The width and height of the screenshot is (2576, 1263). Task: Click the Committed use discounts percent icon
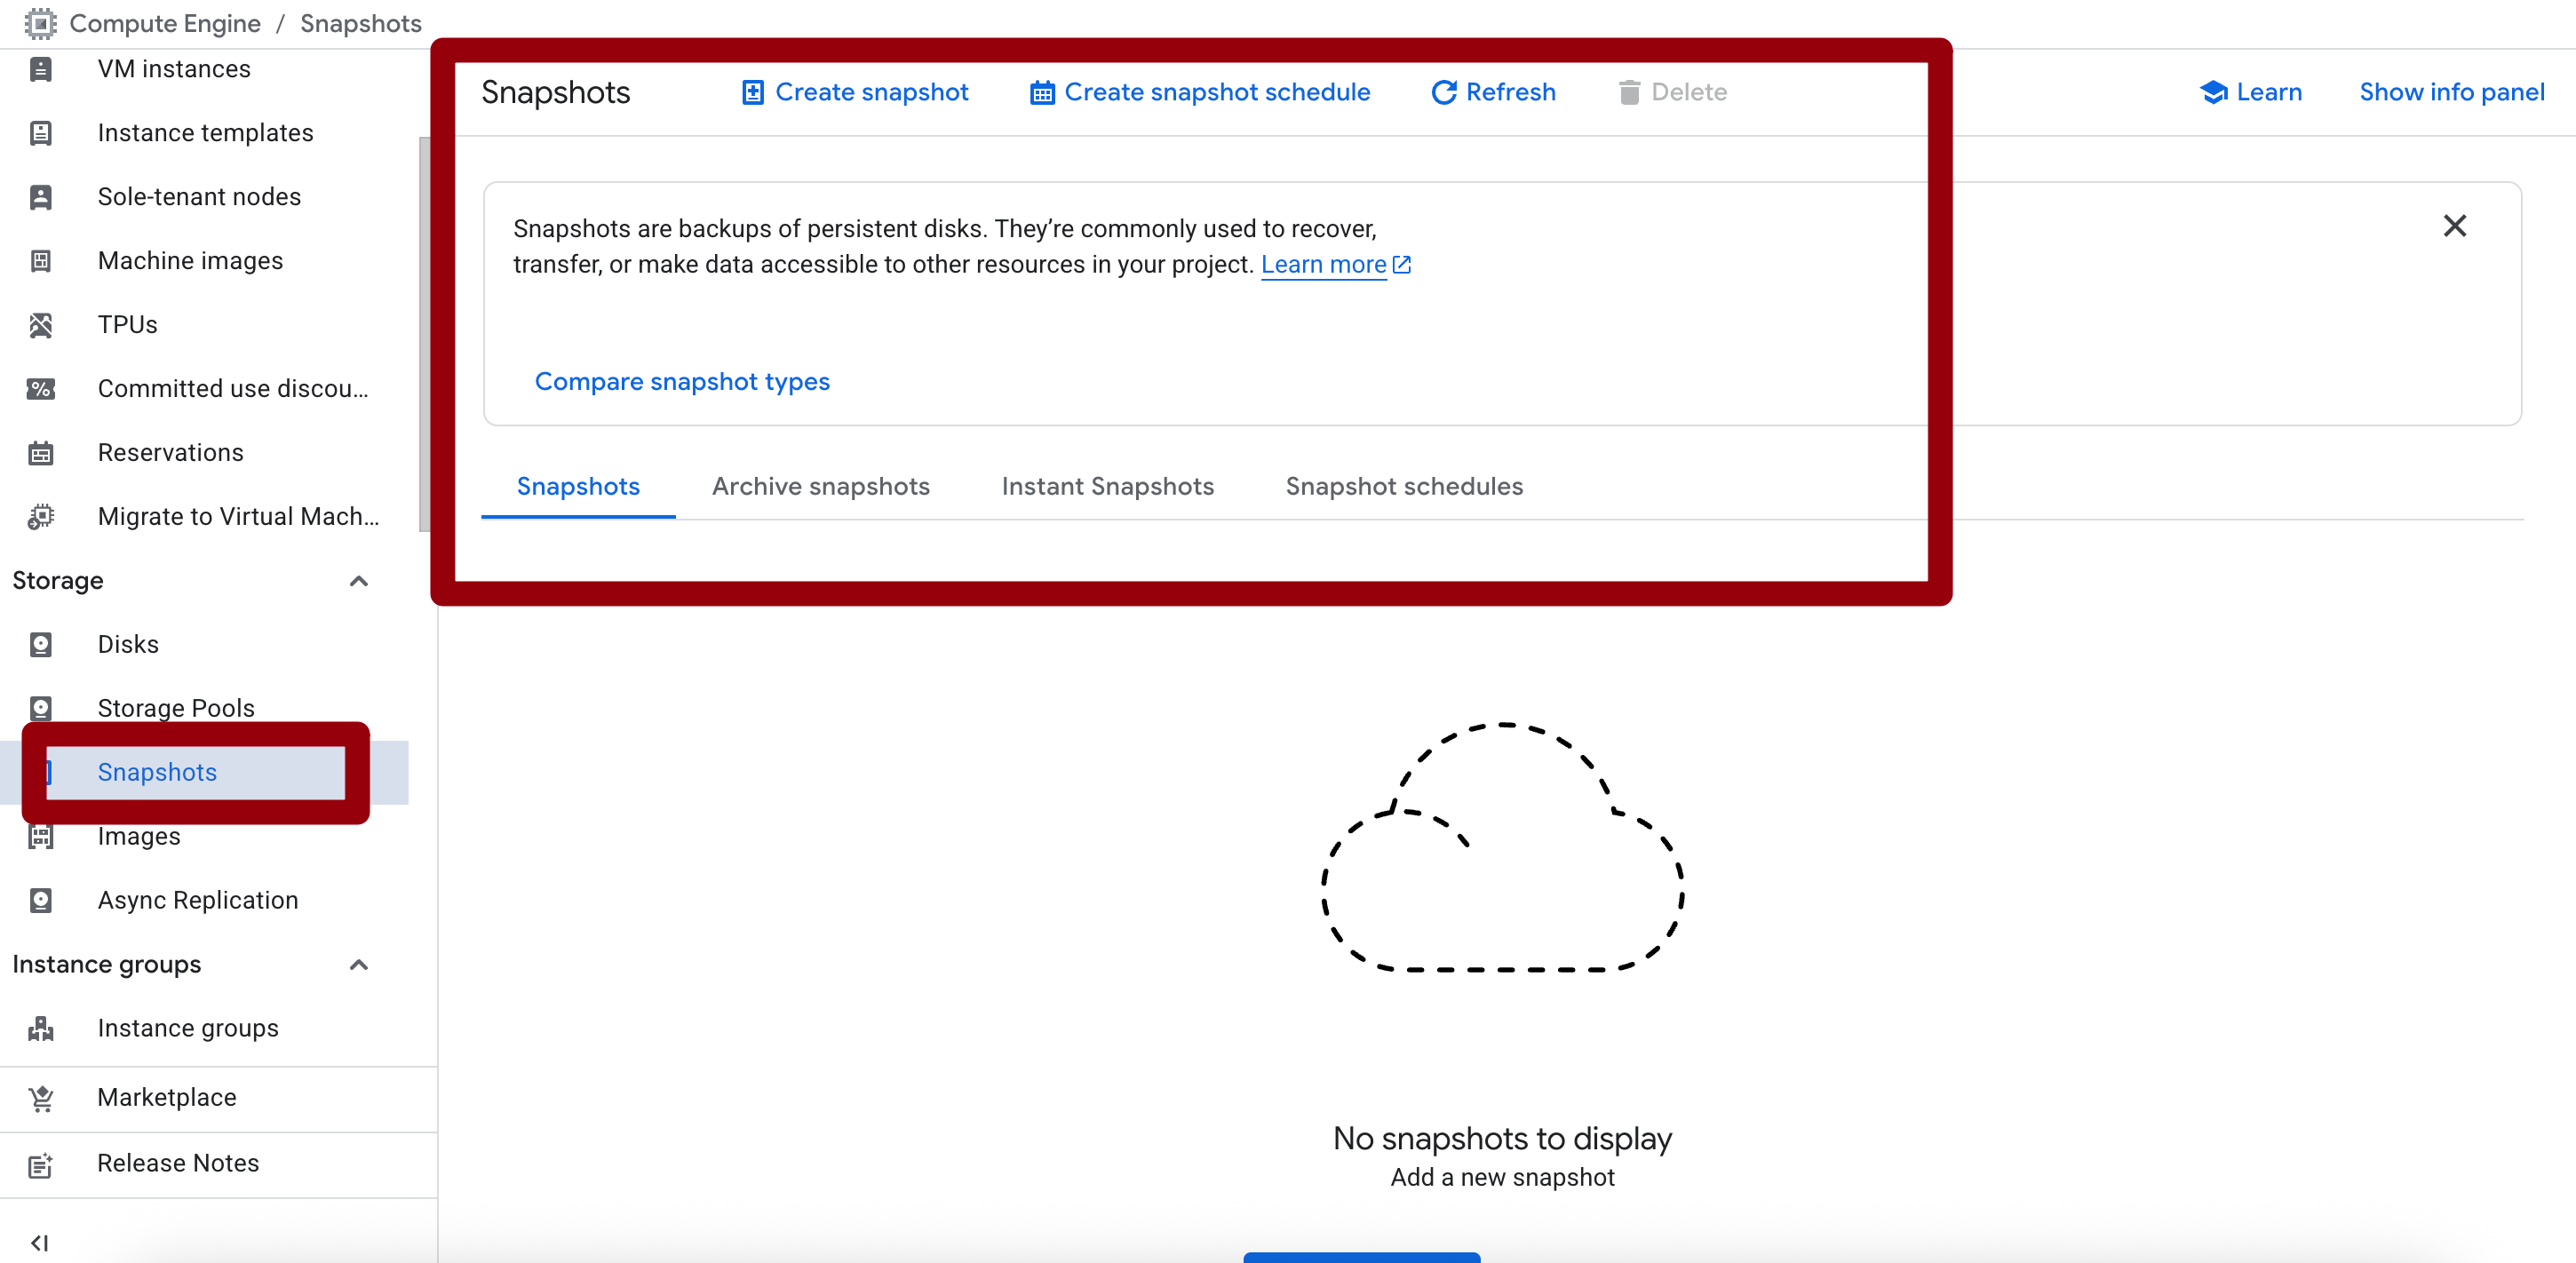[41, 389]
